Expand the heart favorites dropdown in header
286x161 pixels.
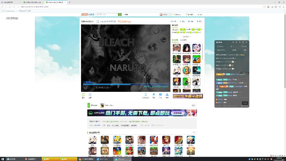tap(190, 14)
